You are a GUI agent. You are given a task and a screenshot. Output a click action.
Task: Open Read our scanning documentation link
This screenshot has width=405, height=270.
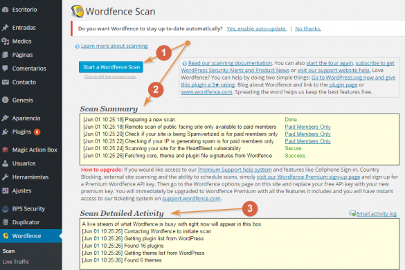[x=230, y=63]
